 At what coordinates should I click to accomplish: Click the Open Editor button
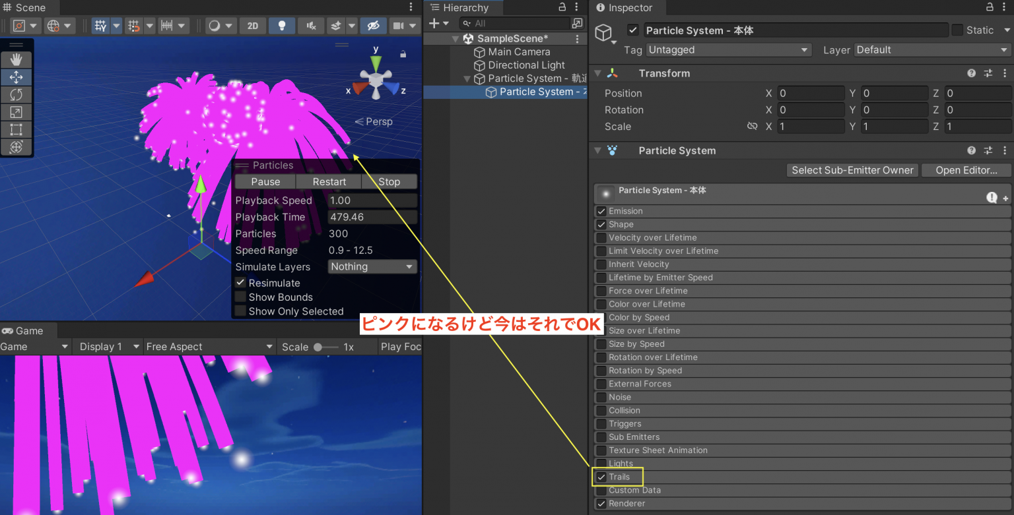pos(965,170)
